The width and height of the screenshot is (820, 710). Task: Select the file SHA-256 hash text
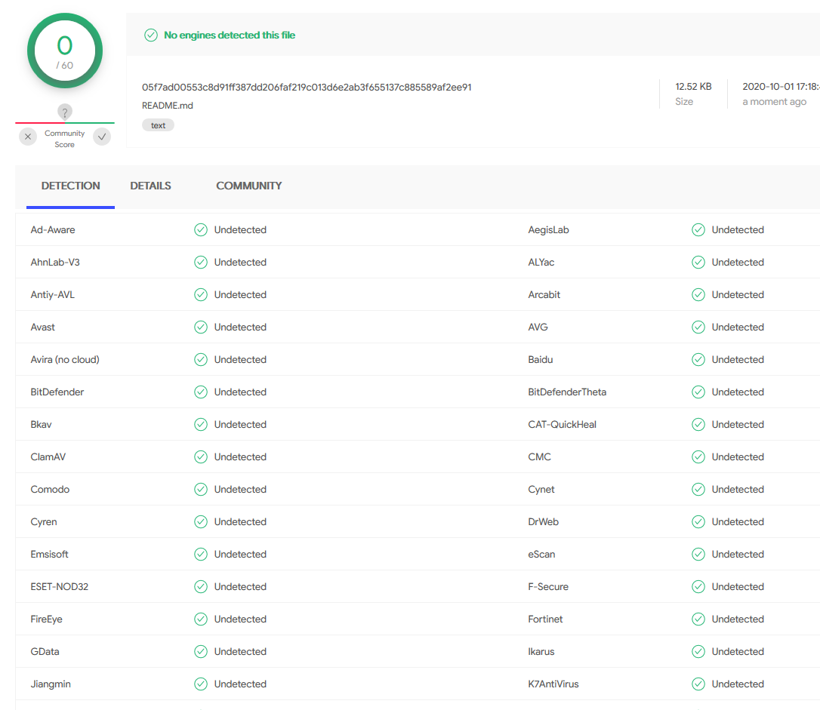307,88
